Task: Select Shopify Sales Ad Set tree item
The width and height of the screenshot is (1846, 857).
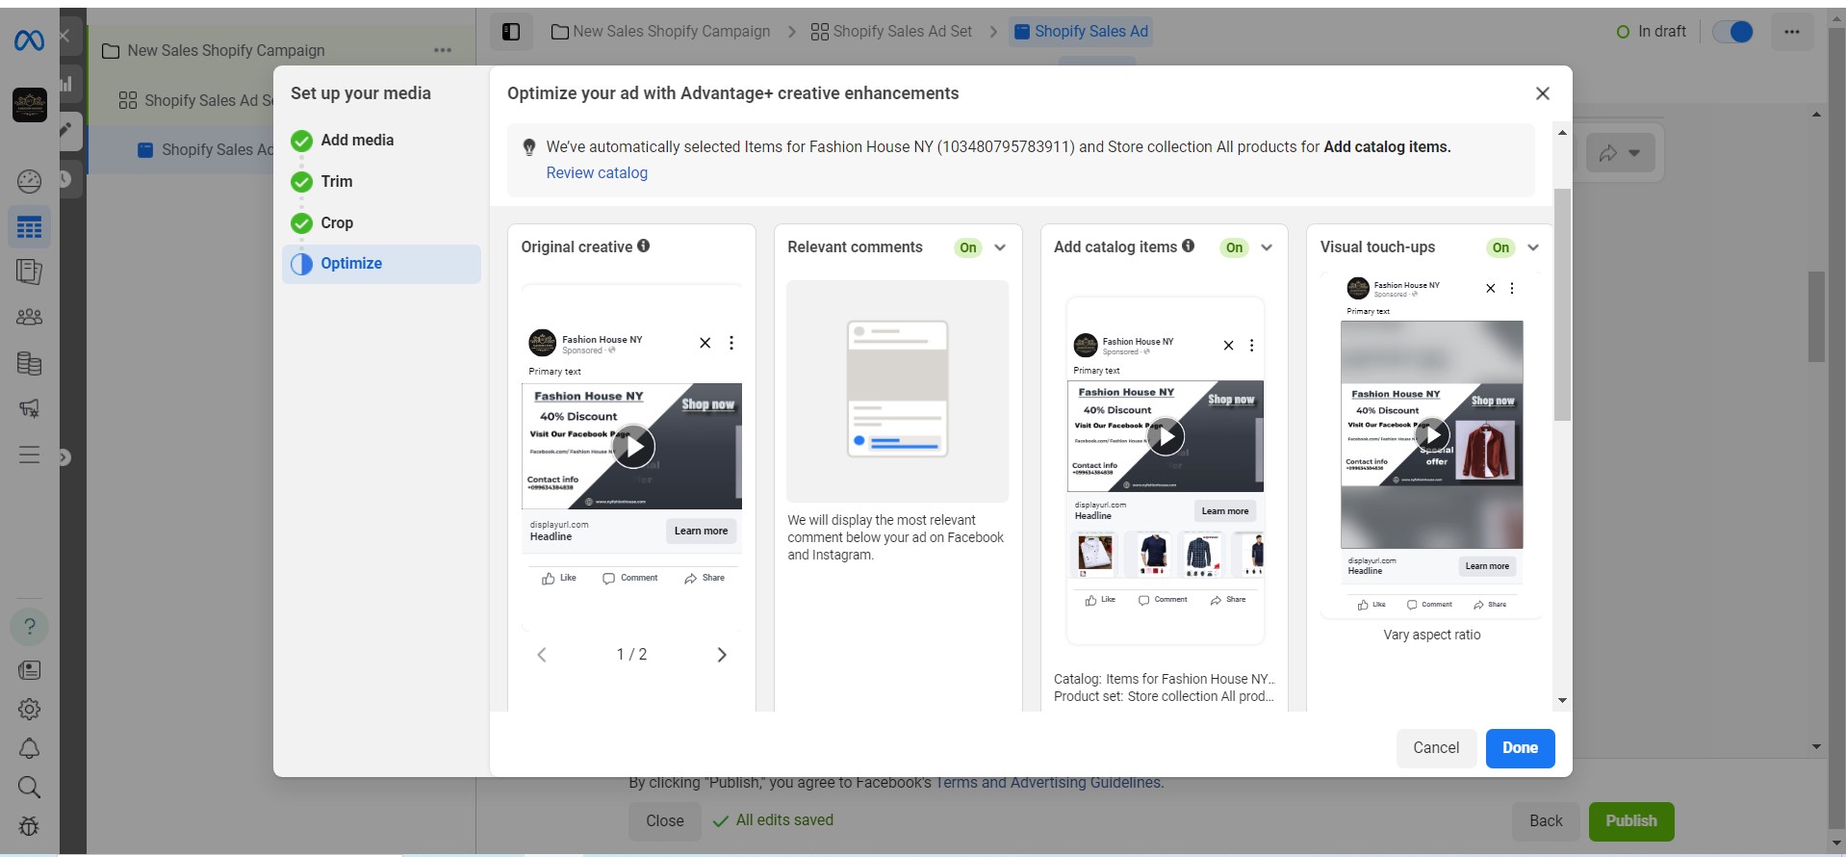Action: coord(195,100)
